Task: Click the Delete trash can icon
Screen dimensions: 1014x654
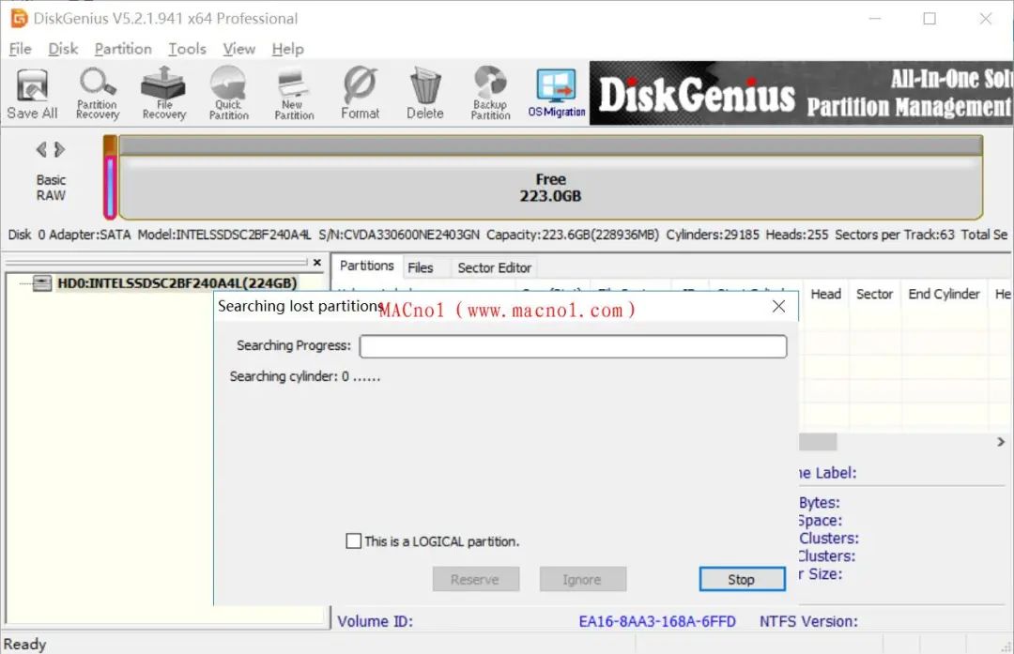Action: coord(425,94)
